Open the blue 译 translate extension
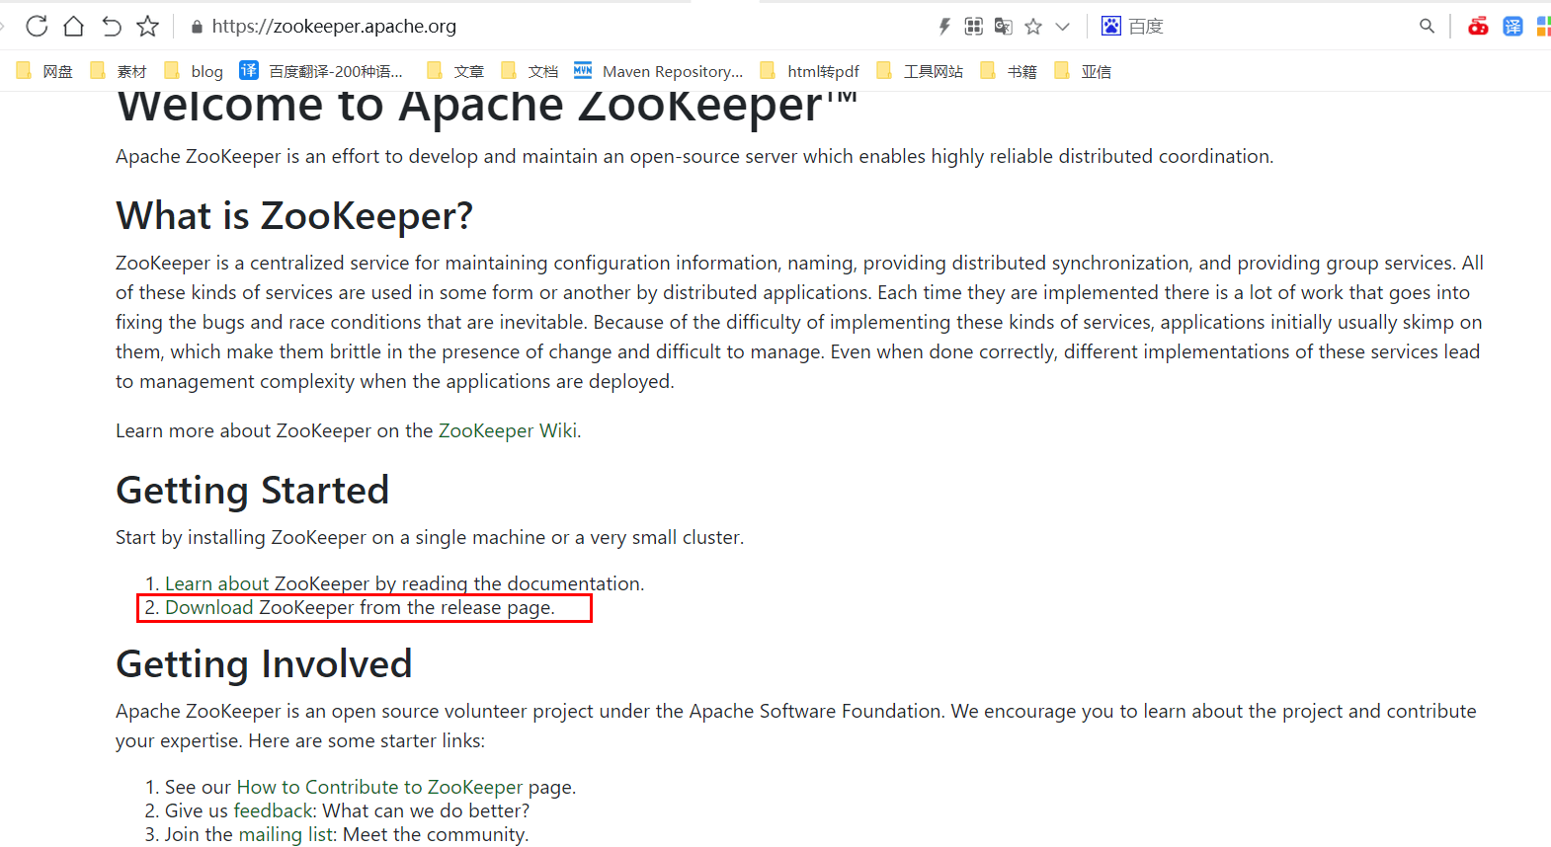Screen dimensions: 1551x847 pos(1512,27)
